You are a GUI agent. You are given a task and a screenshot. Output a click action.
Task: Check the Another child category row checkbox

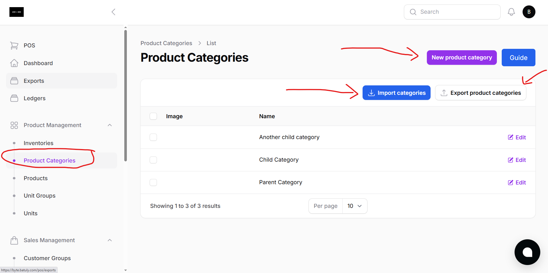click(153, 137)
